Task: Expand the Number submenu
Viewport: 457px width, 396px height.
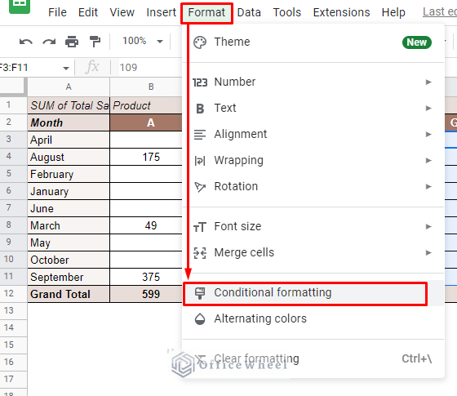Action: 313,82
